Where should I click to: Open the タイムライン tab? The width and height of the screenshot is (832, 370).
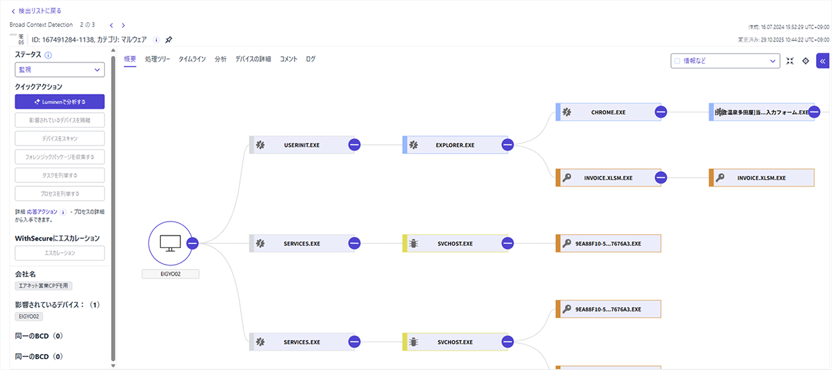pyautogui.click(x=192, y=60)
